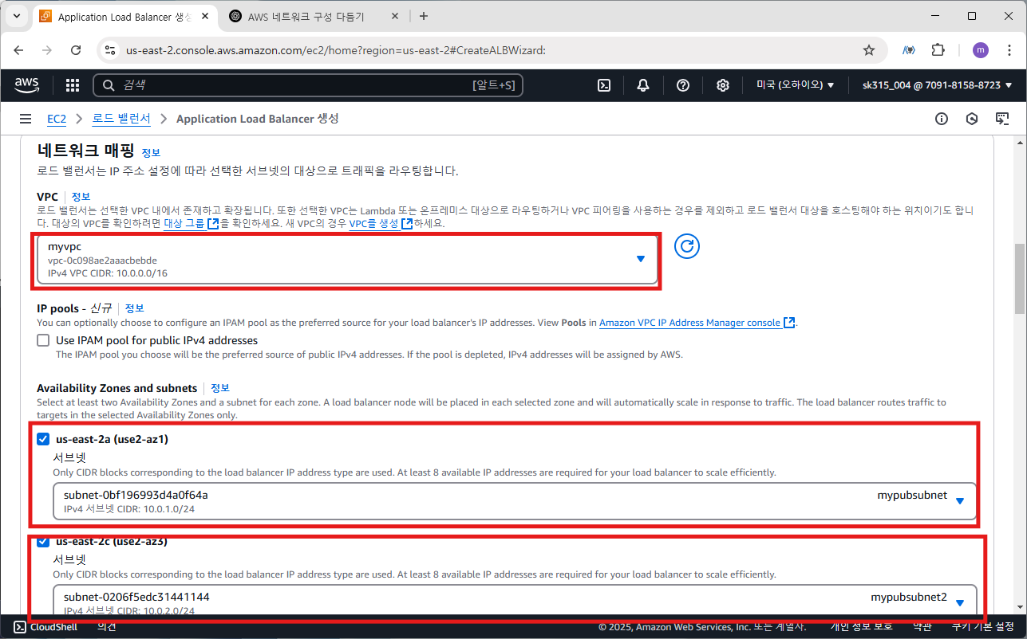Toggle the EC2 side navigation hamburger
The image size is (1027, 639).
25,119
